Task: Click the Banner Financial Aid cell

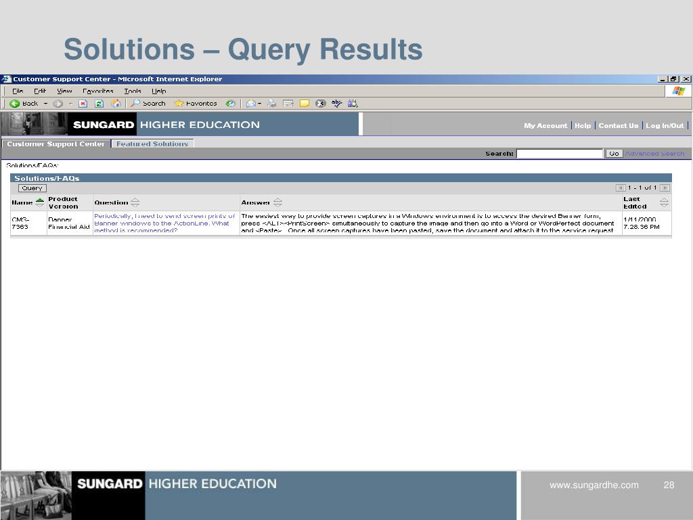Action: (x=69, y=223)
